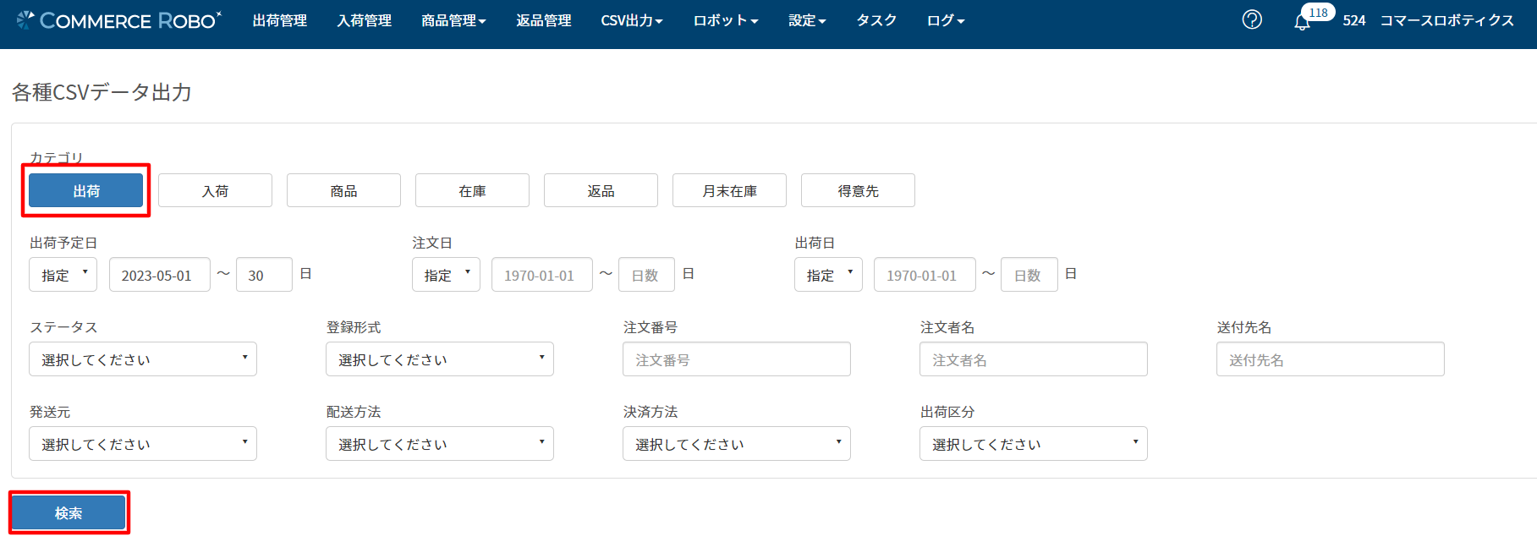
Task: Expand the ログ menu
Action: point(946,20)
